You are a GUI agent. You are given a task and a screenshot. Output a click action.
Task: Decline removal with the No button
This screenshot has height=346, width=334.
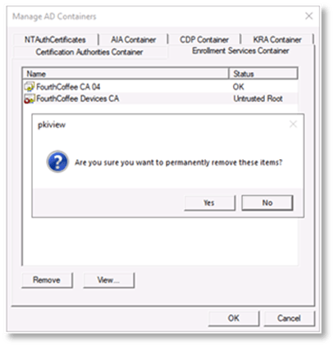[267, 203]
